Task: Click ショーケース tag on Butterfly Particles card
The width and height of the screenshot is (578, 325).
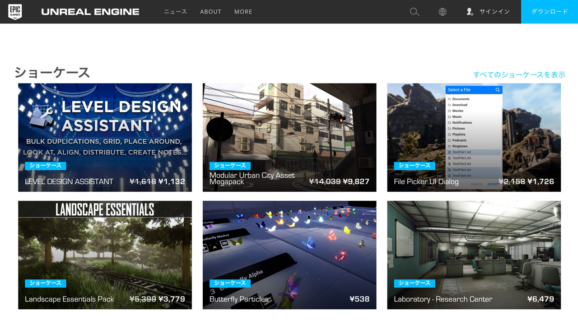Action: pos(230,283)
